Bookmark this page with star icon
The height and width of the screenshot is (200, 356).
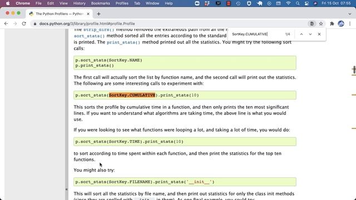[x=321, y=23]
